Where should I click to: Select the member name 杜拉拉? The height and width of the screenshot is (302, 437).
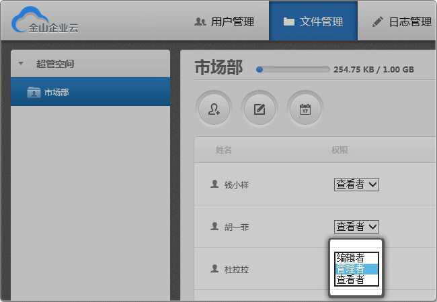[x=237, y=270]
